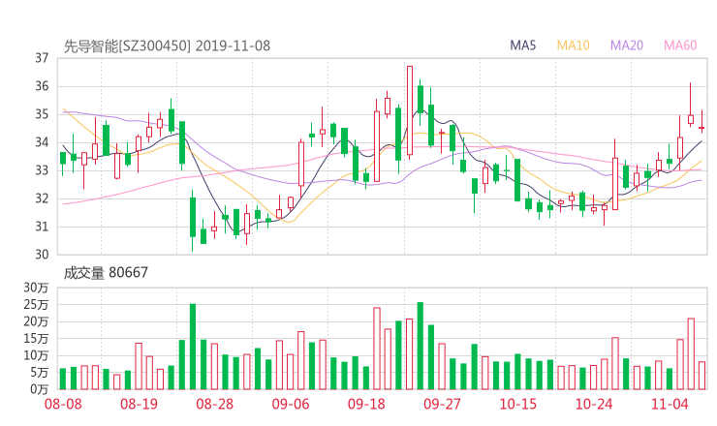
Task: Click the 15万 volume axis label
Action: tap(36, 338)
